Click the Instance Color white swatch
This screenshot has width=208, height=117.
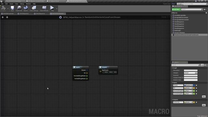pyautogui.click(x=191, y=80)
